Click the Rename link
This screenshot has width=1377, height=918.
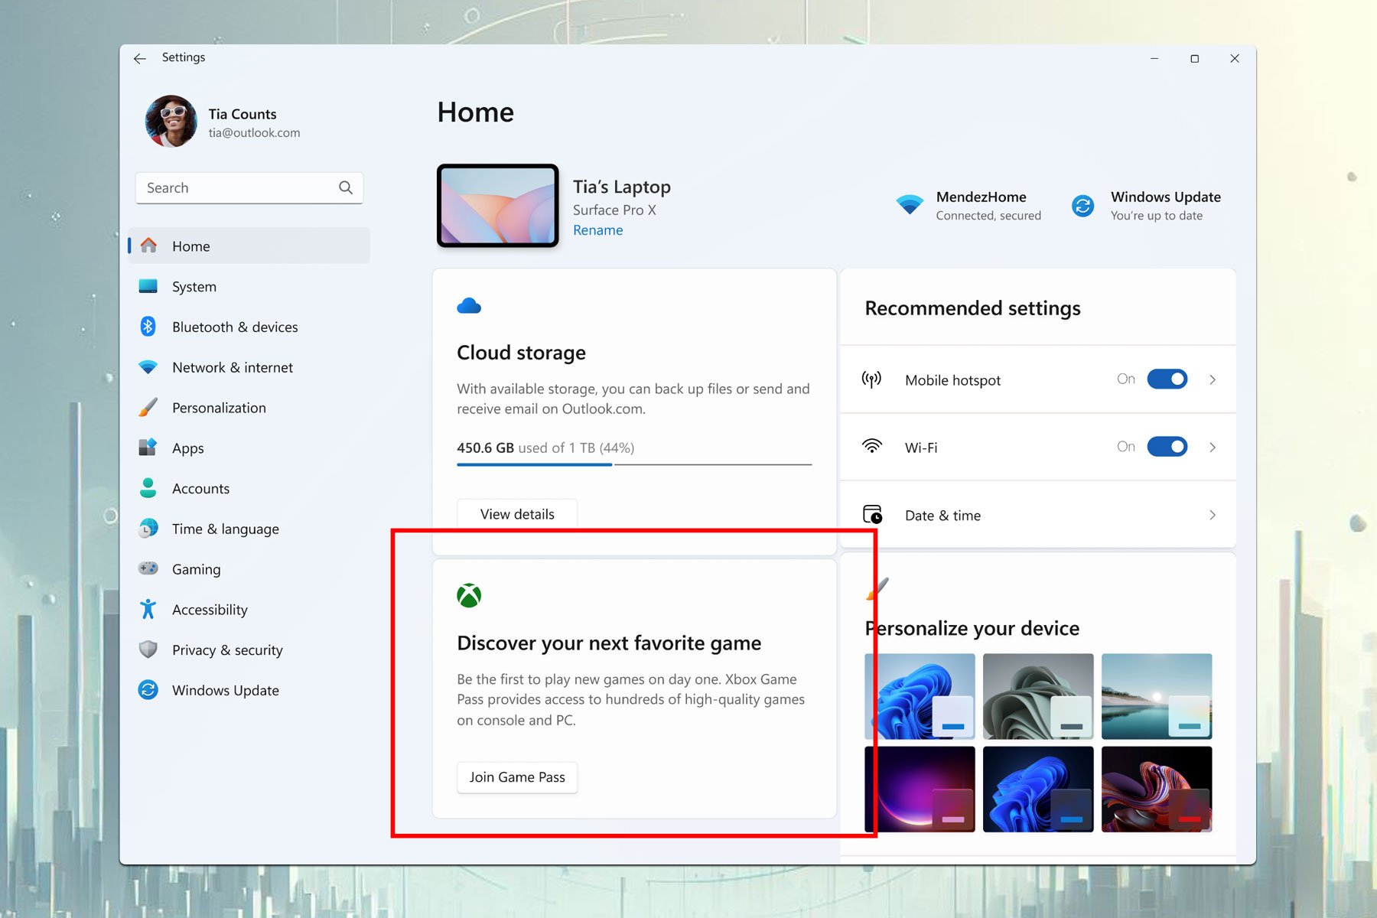[597, 230]
